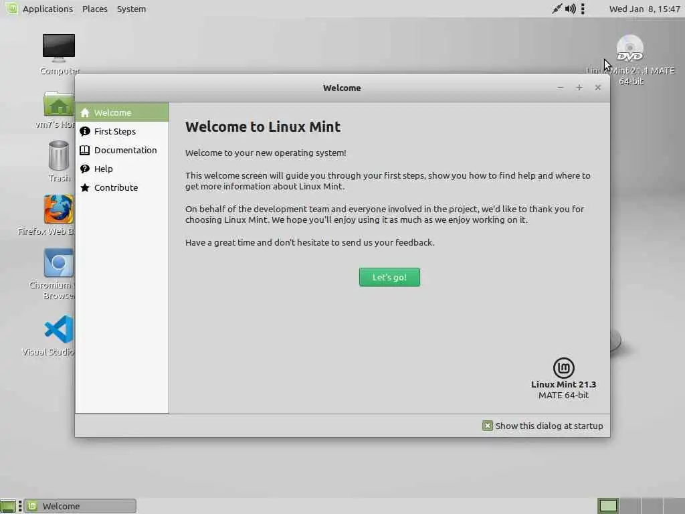Image resolution: width=685 pixels, height=514 pixels.
Task: Click the star icon beside Contribute
Action: 85,187
